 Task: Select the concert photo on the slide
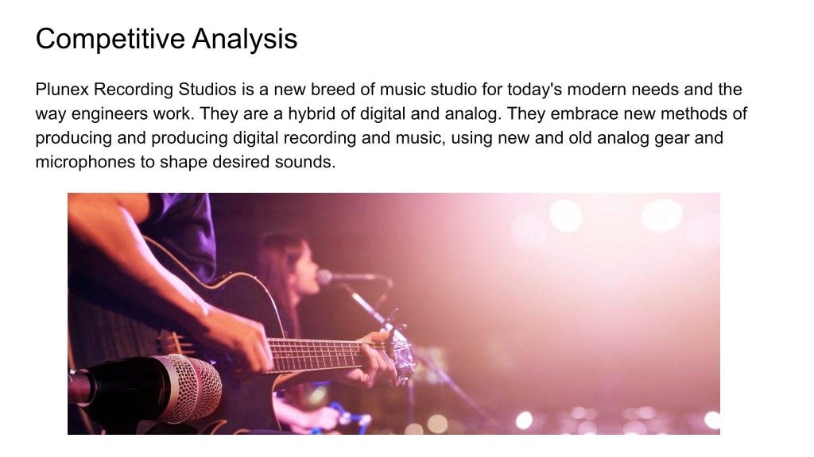point(393,313)
